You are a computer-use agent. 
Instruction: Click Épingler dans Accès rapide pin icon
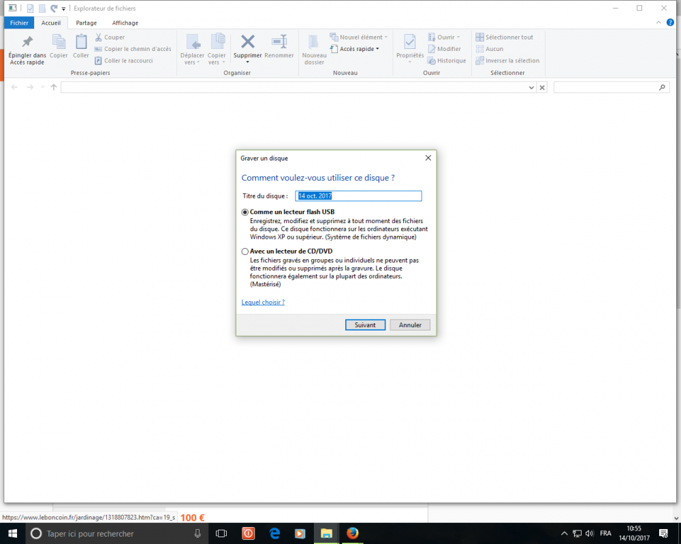[x=27, y=42]
